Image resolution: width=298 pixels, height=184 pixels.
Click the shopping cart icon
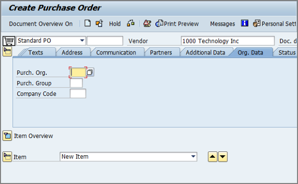tap(9, 41)
